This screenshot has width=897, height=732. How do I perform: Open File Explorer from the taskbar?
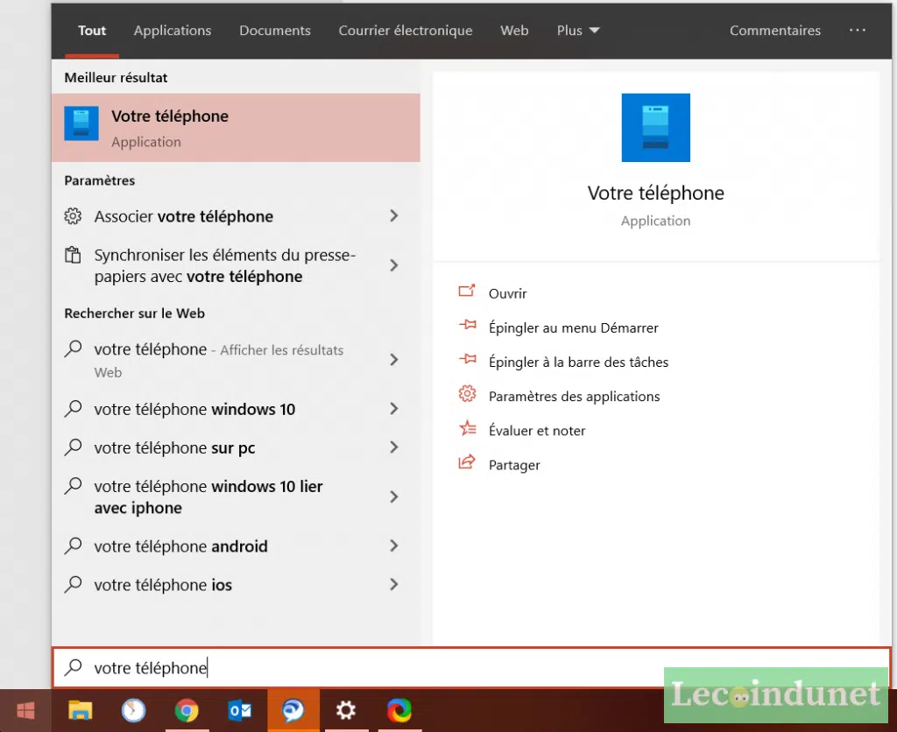pyautogui.click(x=80, y=711)
